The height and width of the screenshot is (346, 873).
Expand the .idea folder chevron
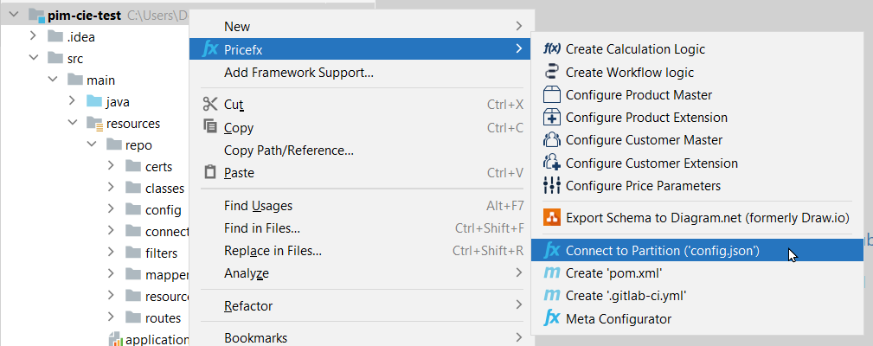click(x=33, y=36)
